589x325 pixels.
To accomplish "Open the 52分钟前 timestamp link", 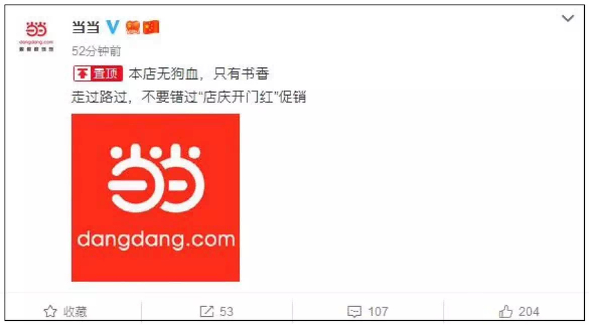I will pyautogui.click(x=96, y=51).
